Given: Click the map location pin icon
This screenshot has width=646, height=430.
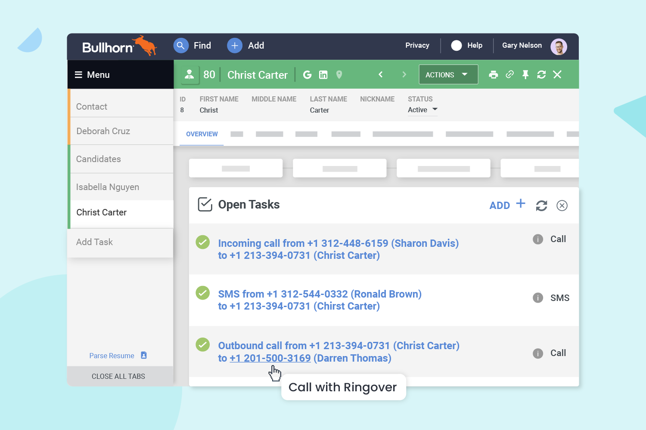Looking at the screenshot, I should pos(339,75).
